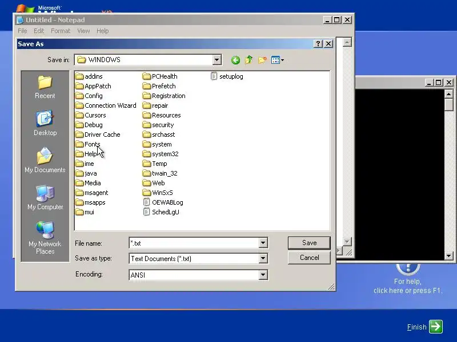
Task: Expand the Save in folder dropdown
Action: [217, 60]
